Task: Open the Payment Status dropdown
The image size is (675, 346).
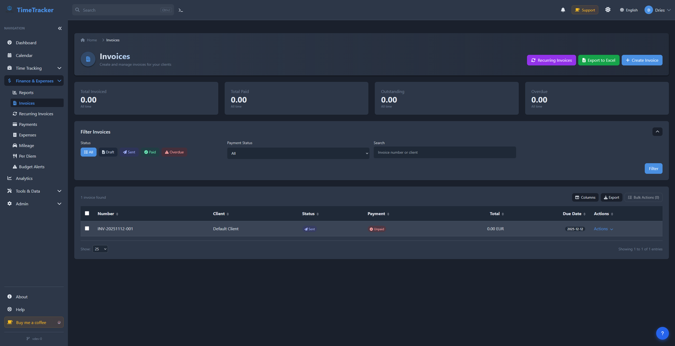Action: point(298,153)
